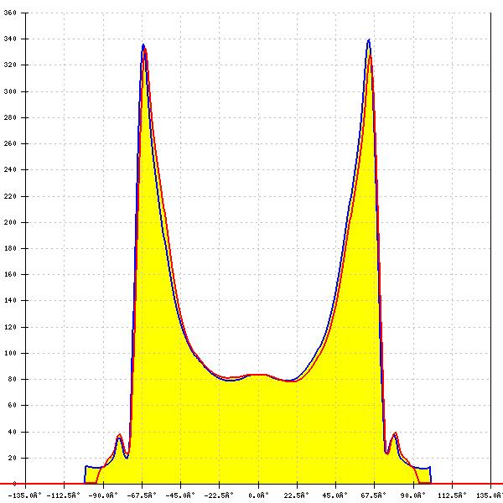The width and height of the screenshot is (503, 503).
Task: Select the positive 112.5° label on the x-axis
Action: coord(453,495)
